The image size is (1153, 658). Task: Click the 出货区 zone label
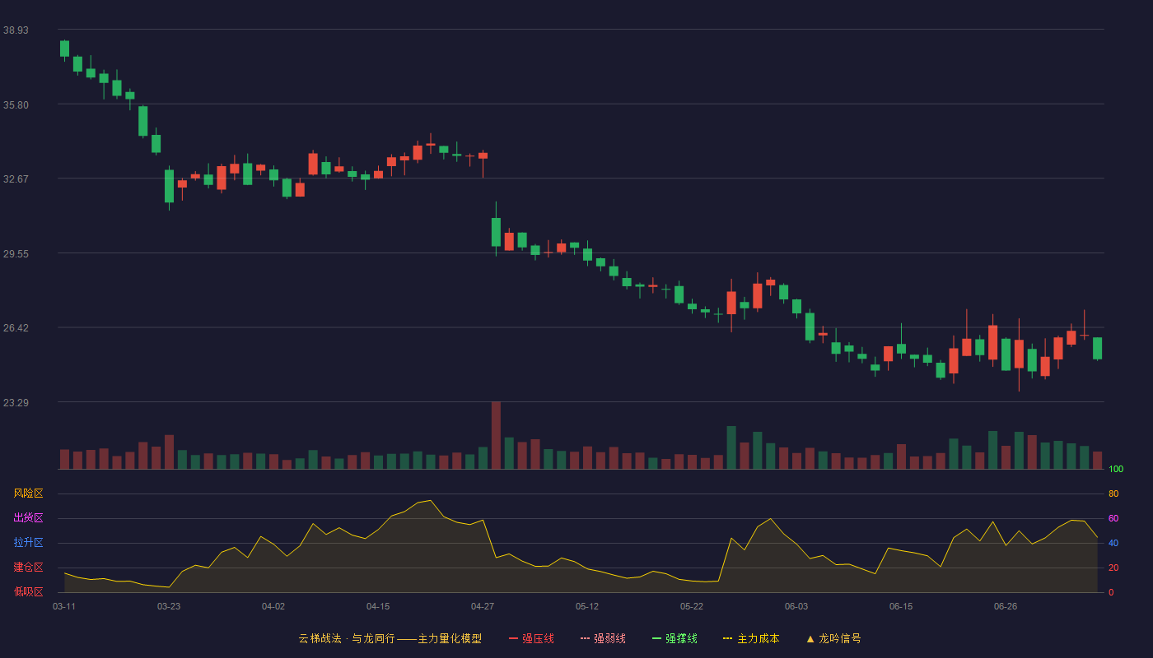pyautogui.click(x=29, y=518)
